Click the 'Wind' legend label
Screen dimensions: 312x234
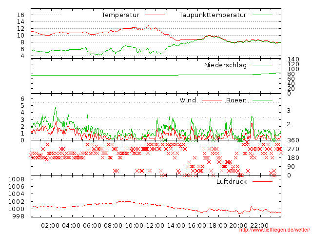coord(188,100)
